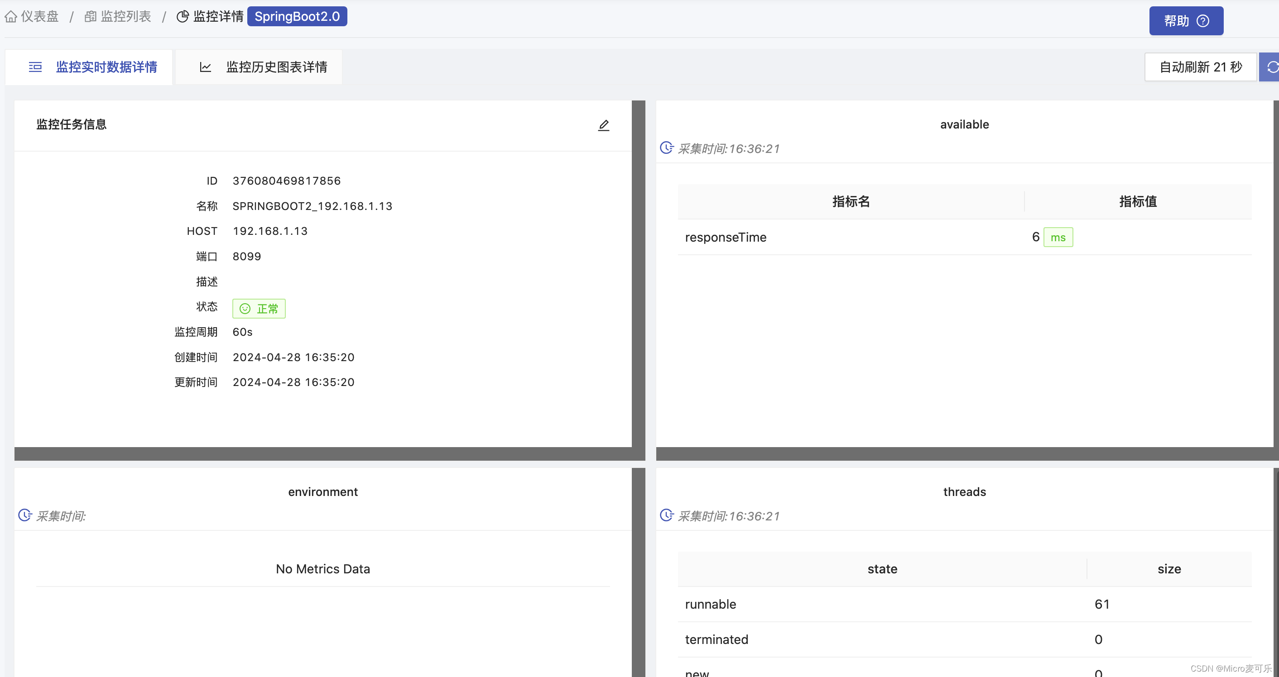Screen dimensions: 1279x677
Task: Click the pie chart icon before 监控详情
Action: click(183, 17)
